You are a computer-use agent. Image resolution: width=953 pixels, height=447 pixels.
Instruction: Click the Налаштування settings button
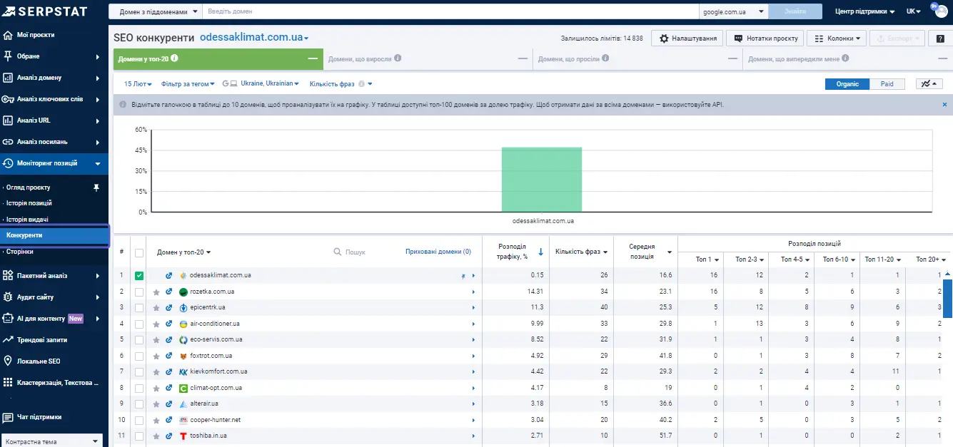[x=687, y=38]
